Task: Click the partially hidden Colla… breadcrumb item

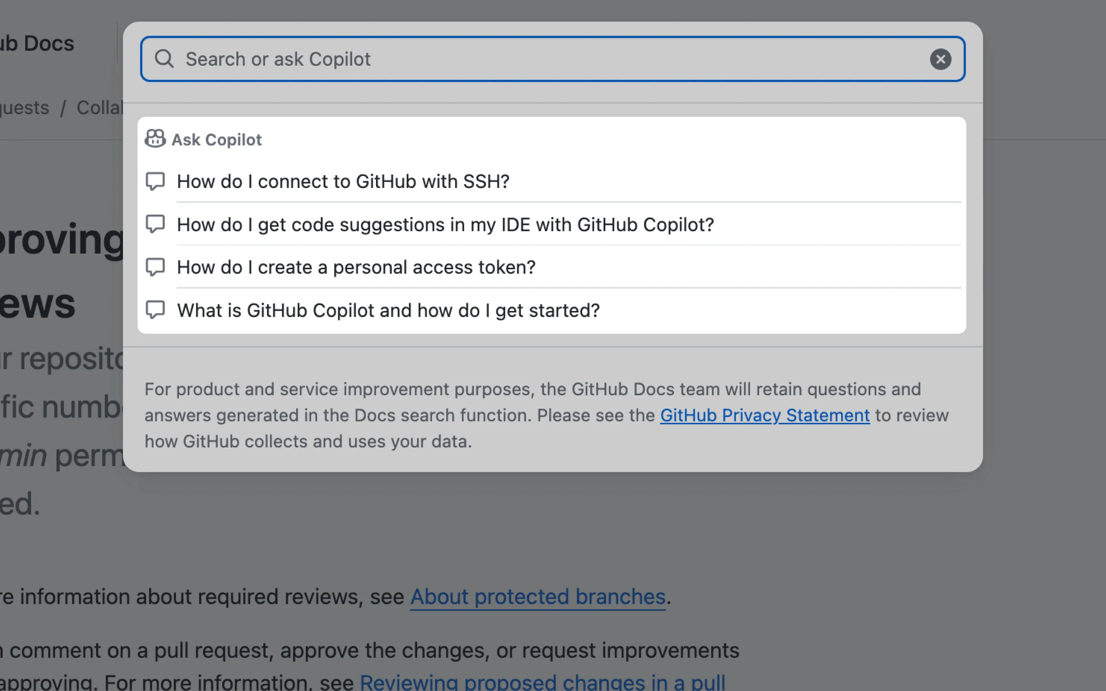Action: click(100, 108)
